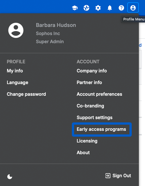Close the profile menu via person icon
Image resolution: width=145 pixels, height=186 pixels.
point(133,8)
